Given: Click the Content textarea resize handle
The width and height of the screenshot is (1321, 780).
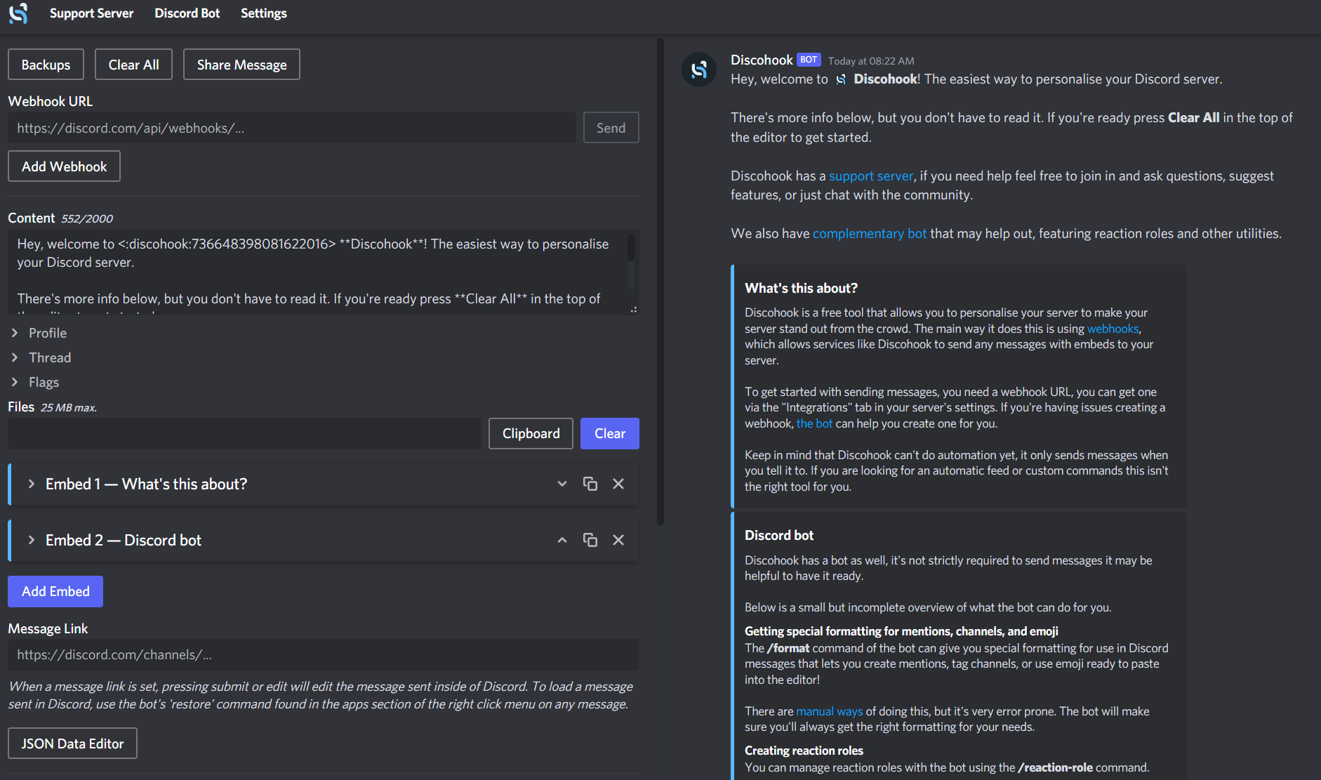Looking at the screenshot, I should click(634, 310).
